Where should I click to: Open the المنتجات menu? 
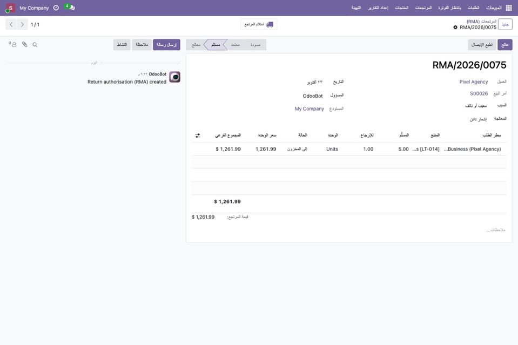pyautogui.click(x=401, y=8)
